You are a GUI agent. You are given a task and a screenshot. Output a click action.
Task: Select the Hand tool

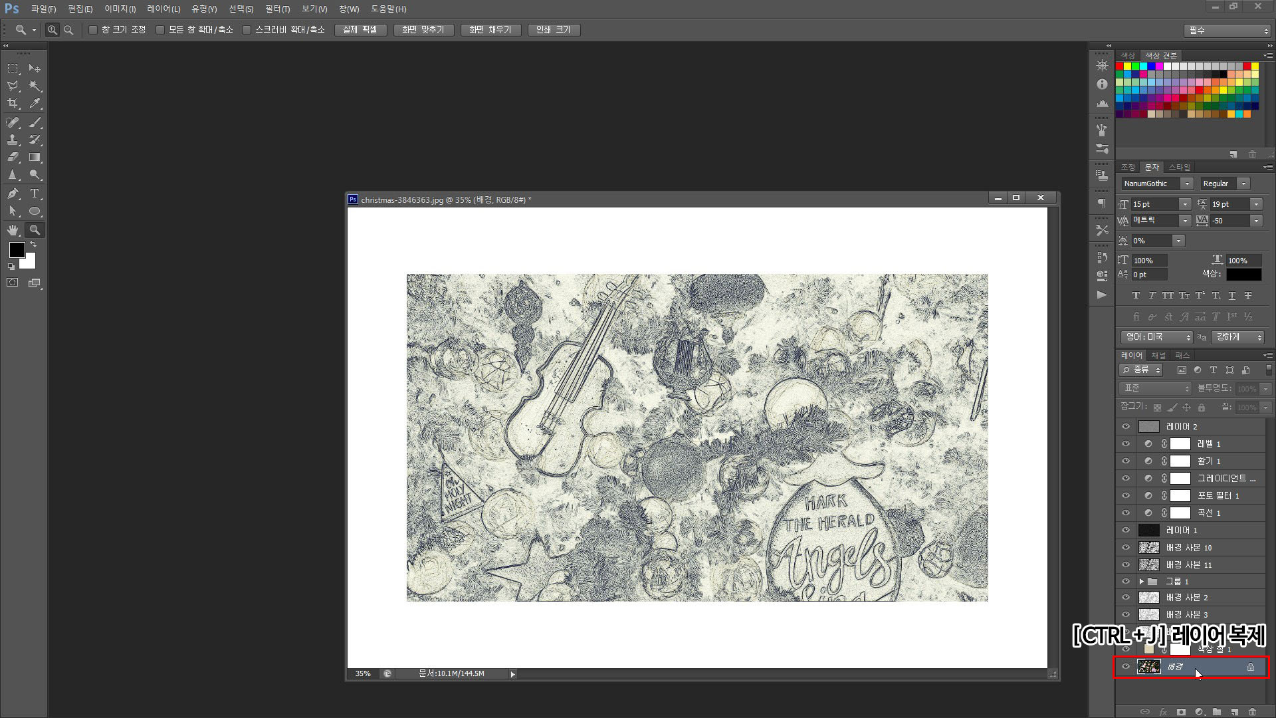coord(13,230)
